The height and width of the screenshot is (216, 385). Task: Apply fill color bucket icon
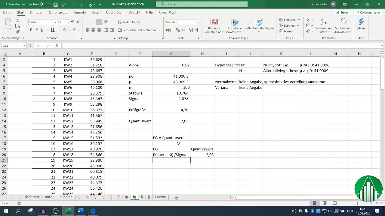65,30
